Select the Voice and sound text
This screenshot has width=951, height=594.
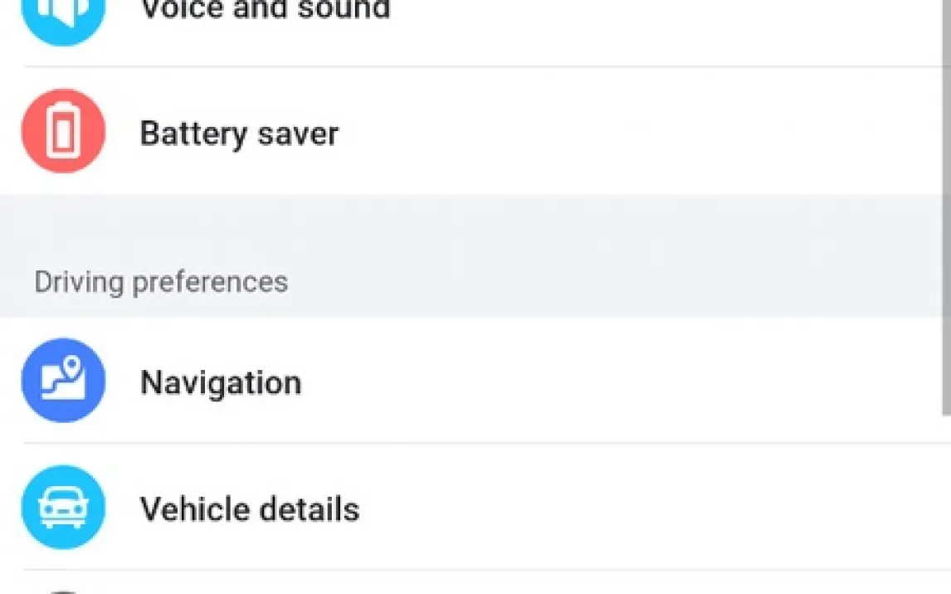[265, 11]
